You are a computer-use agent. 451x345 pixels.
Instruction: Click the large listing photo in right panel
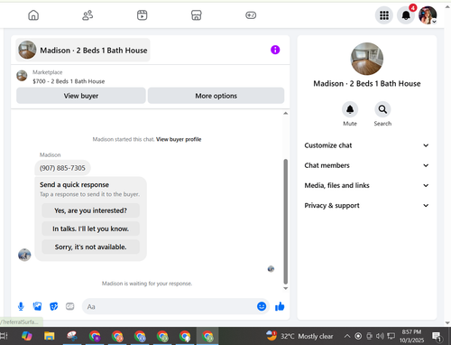pyautogui.click(x=367, y=59)
